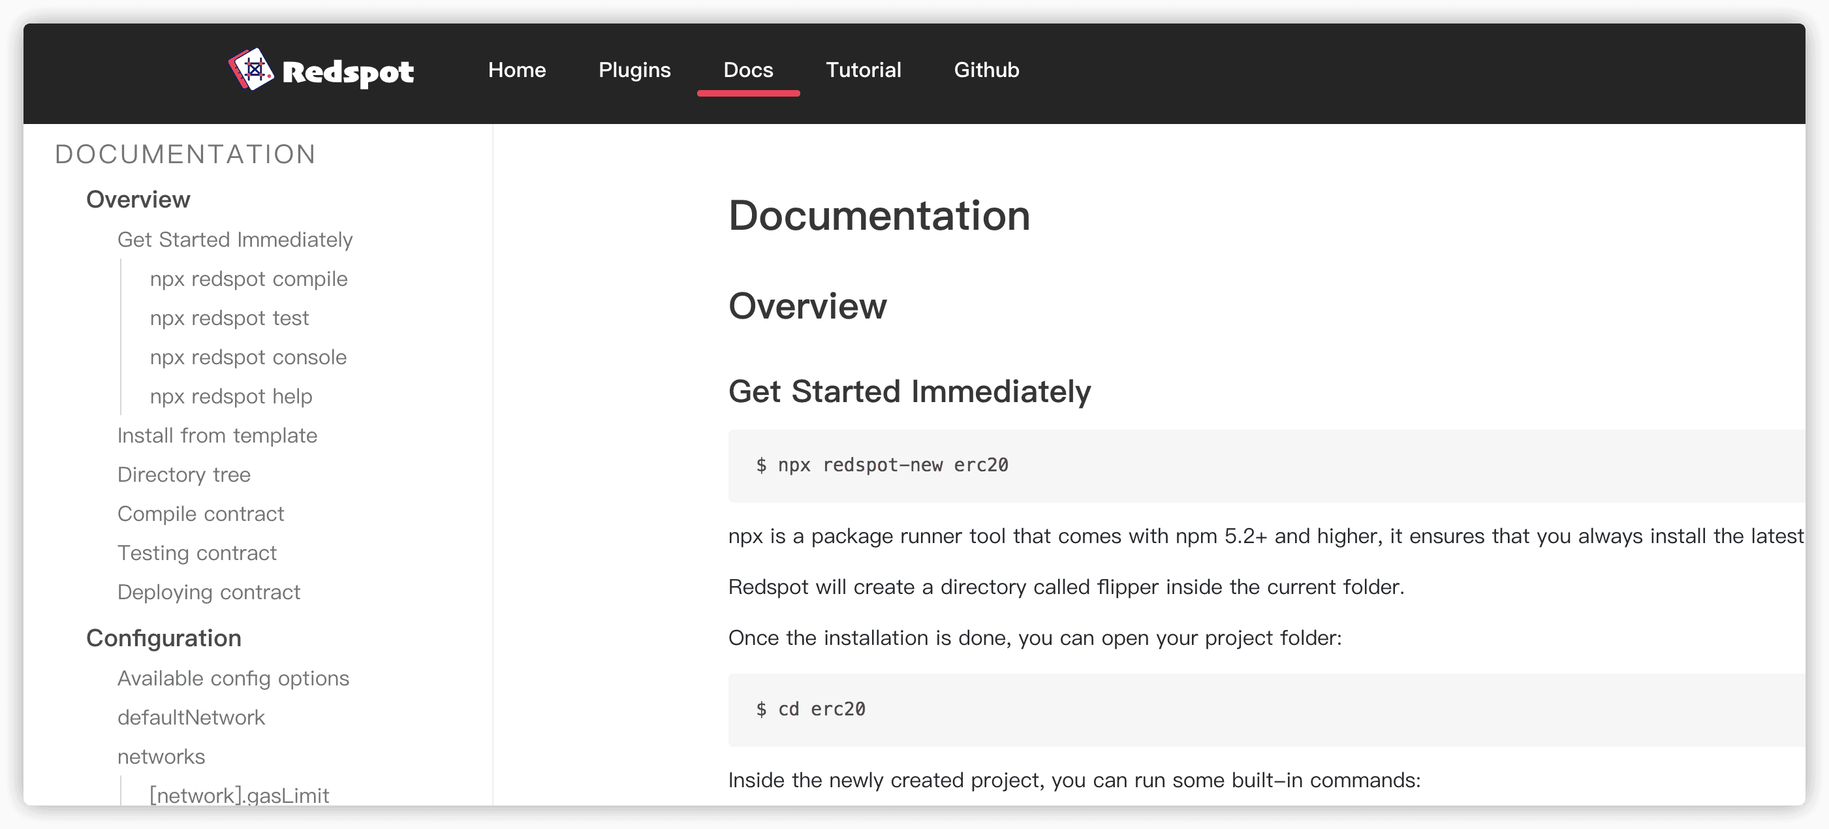Select npx redspot help sidebar entry
1829x829 pixels.
click(x=231, y=396)
